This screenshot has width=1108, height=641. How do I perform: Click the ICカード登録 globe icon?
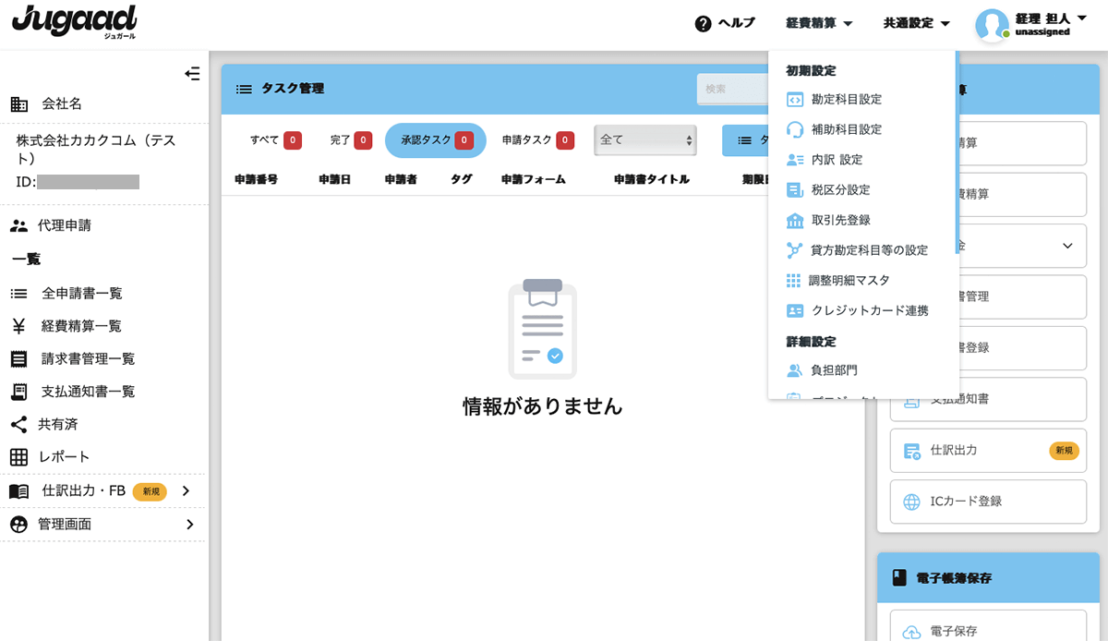point(911,502)
